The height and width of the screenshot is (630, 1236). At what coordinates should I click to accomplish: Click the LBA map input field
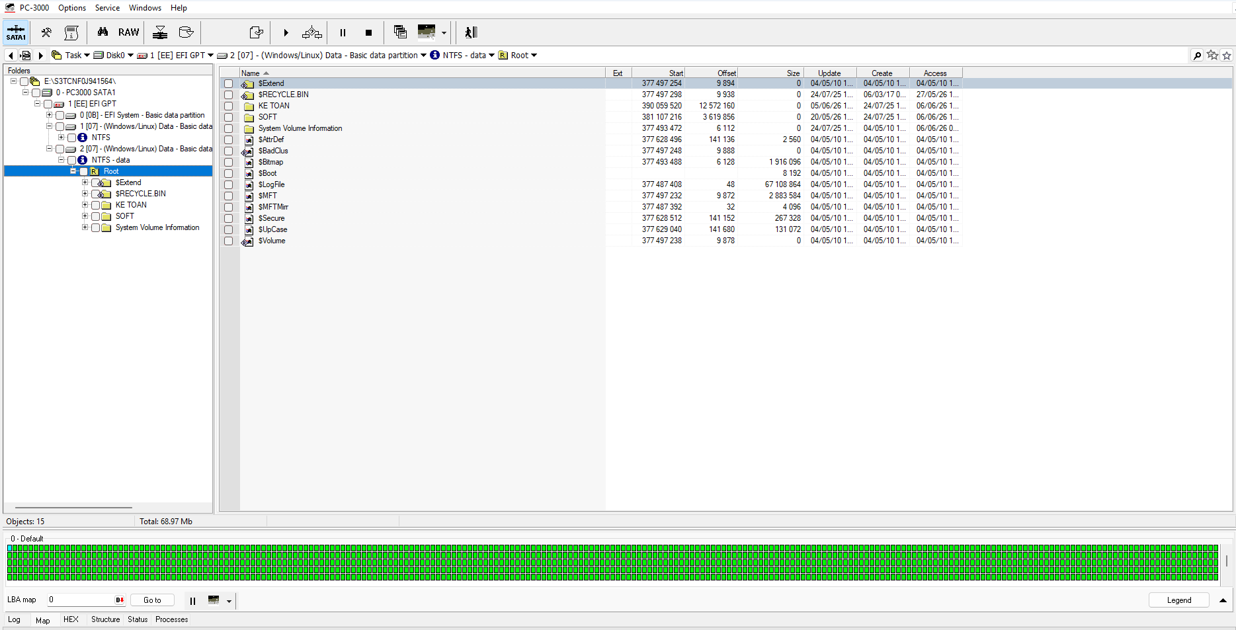(x=80, y=600)
